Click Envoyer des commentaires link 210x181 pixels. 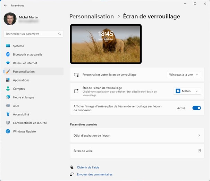pyautogui.click(x=95, y=174)
